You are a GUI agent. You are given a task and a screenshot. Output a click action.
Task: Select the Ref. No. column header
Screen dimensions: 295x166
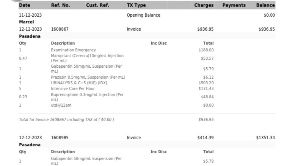[x=60, y=5]
